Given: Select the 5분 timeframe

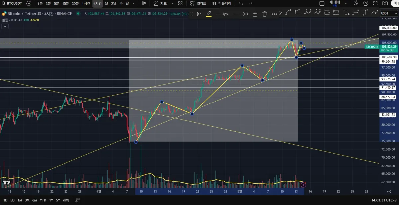Looking at the screenshot, I should [56, 3].
